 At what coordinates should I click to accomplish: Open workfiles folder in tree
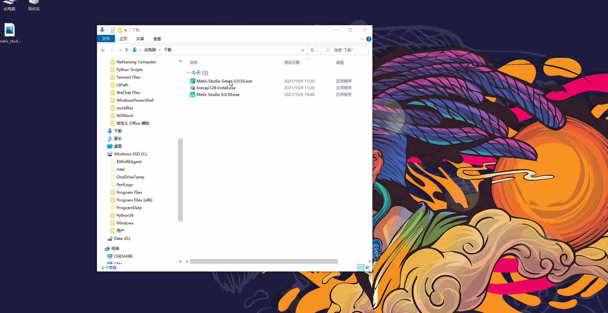125,108
